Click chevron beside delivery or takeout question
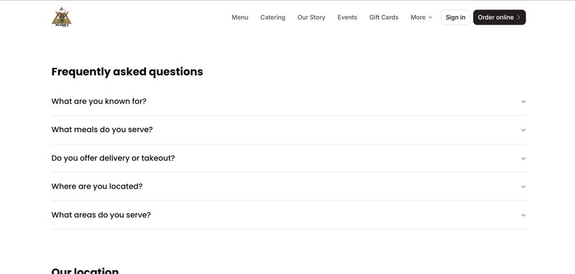Image resolution: width=575 pixels, height=274 pixels. tap(523, 159)
